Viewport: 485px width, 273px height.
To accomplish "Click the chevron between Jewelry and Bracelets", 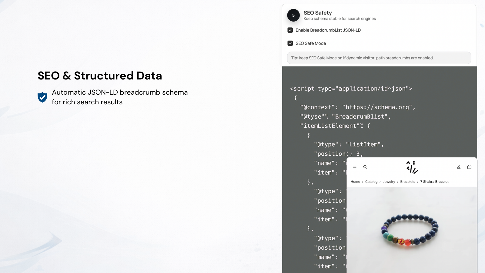I will [398, 181].
